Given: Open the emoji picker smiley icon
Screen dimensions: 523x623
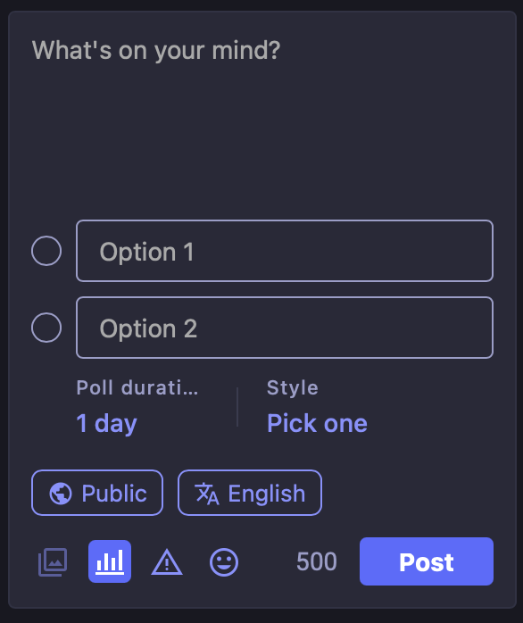Looking at the screenshot, I should [x=224, y=561].
